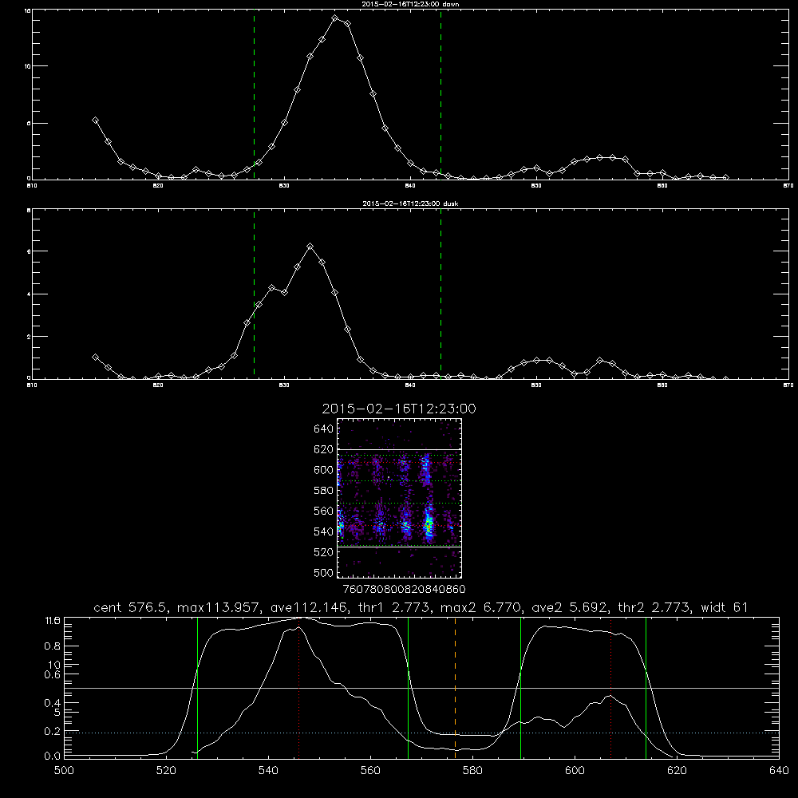Image resolution: width=798 pixels, height=798 pixels.
Task: Click the "0.0" y-axis label of bottom plot
Action: 53,757
